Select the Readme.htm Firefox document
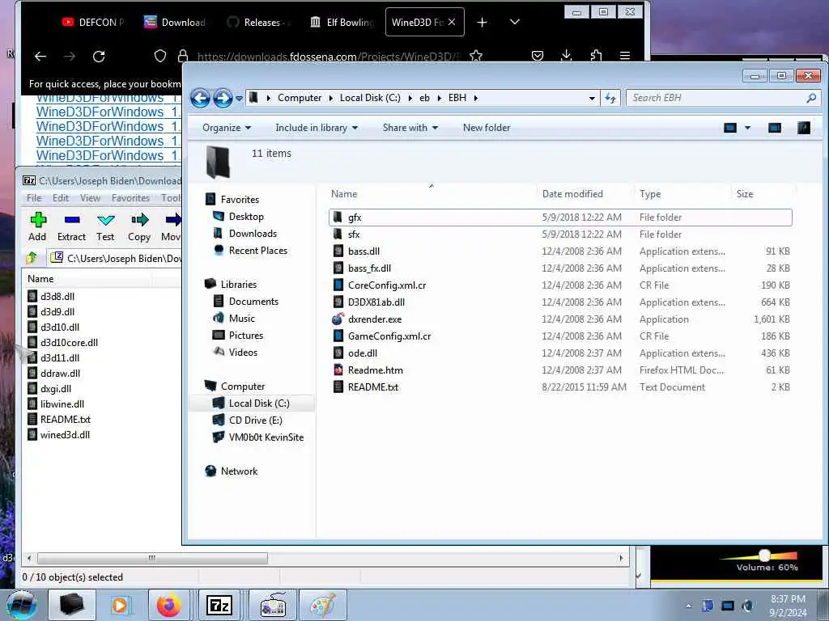Viewport: 829px width, 621px height. point(560,370)
